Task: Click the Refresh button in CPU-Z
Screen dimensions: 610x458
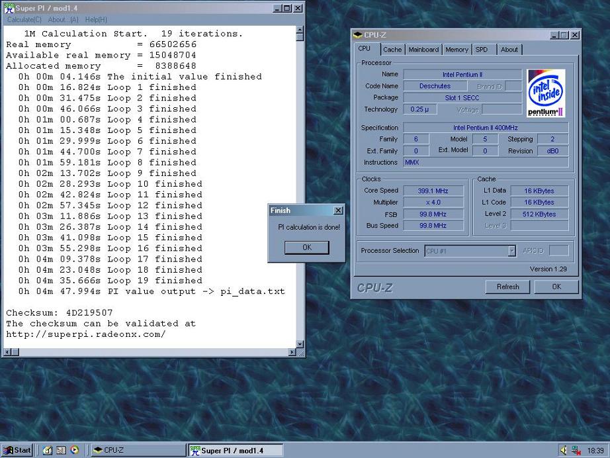Action: [x=507, y=287]
